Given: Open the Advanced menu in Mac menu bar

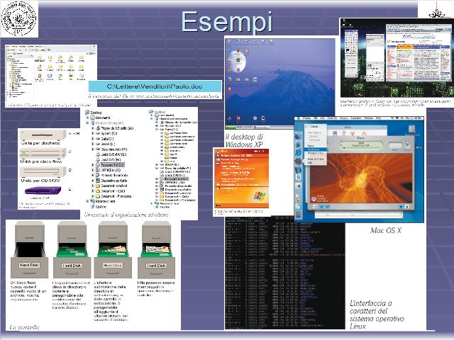Looking at the screenshot, I should pyautogui.click(x=356, y=118).
